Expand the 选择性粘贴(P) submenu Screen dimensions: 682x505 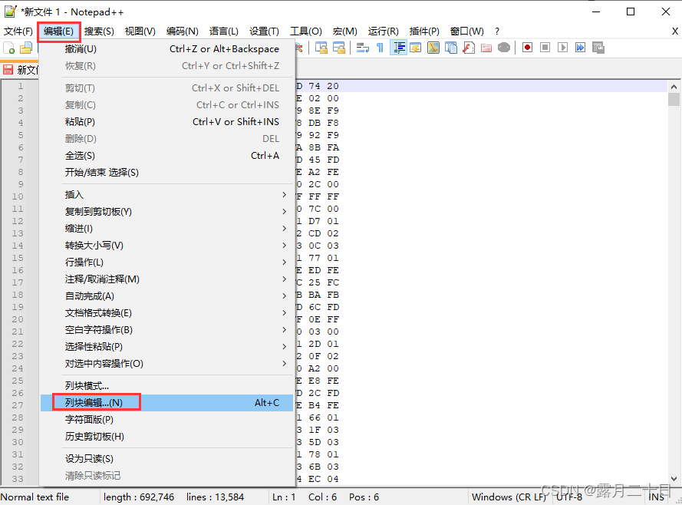(x=167, y=347)
